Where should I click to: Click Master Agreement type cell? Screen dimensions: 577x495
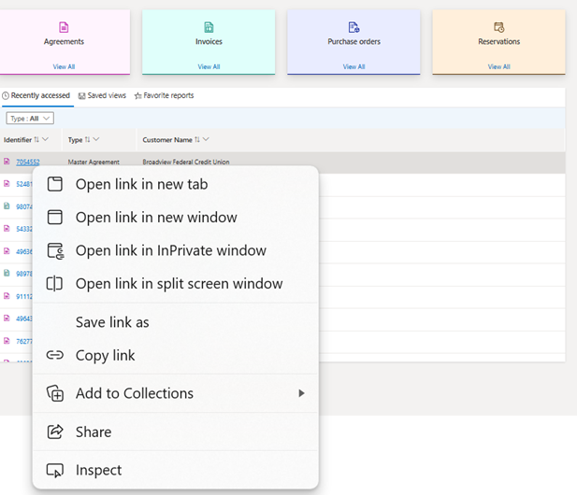[x=94, y=162]
